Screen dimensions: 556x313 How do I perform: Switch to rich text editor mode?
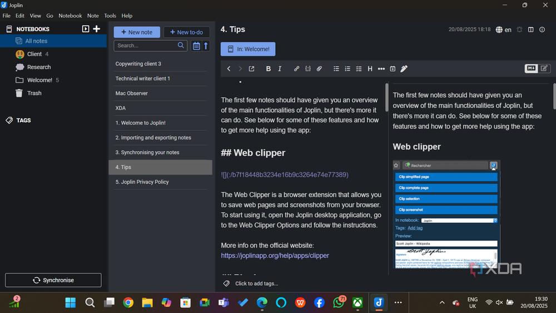(x=544, y=68)
